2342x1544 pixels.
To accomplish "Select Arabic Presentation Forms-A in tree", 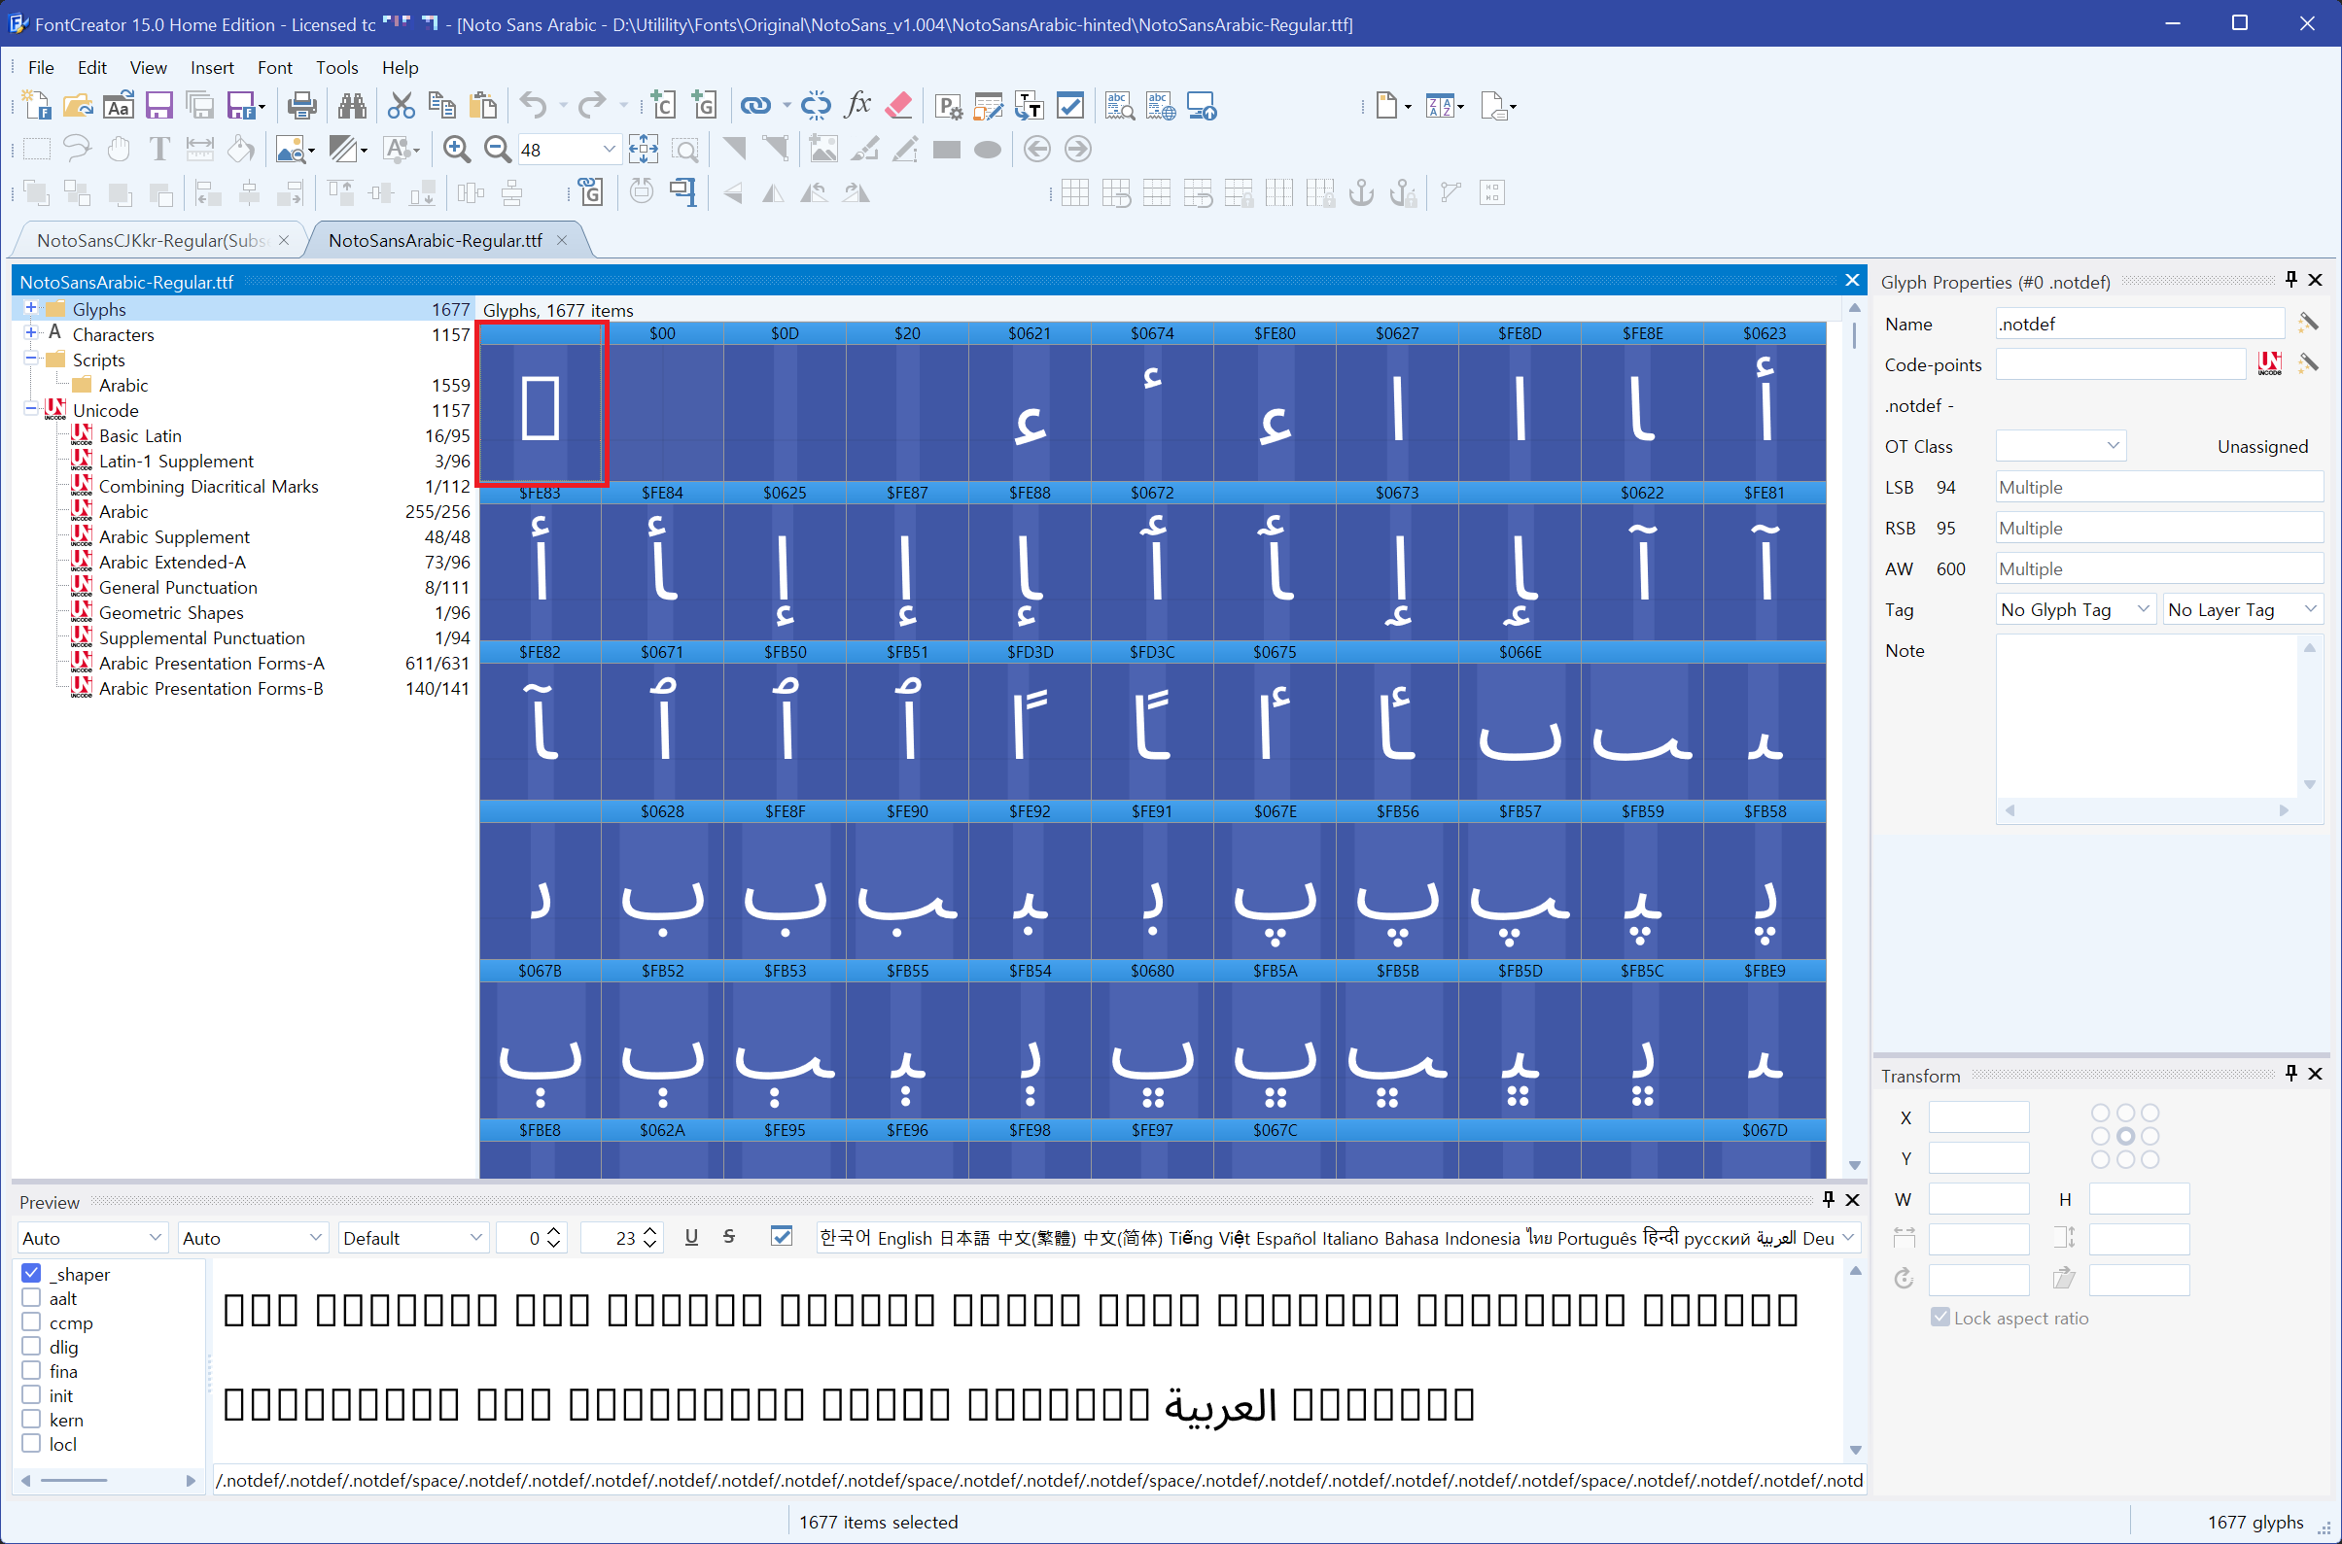I will coord(211,663).
